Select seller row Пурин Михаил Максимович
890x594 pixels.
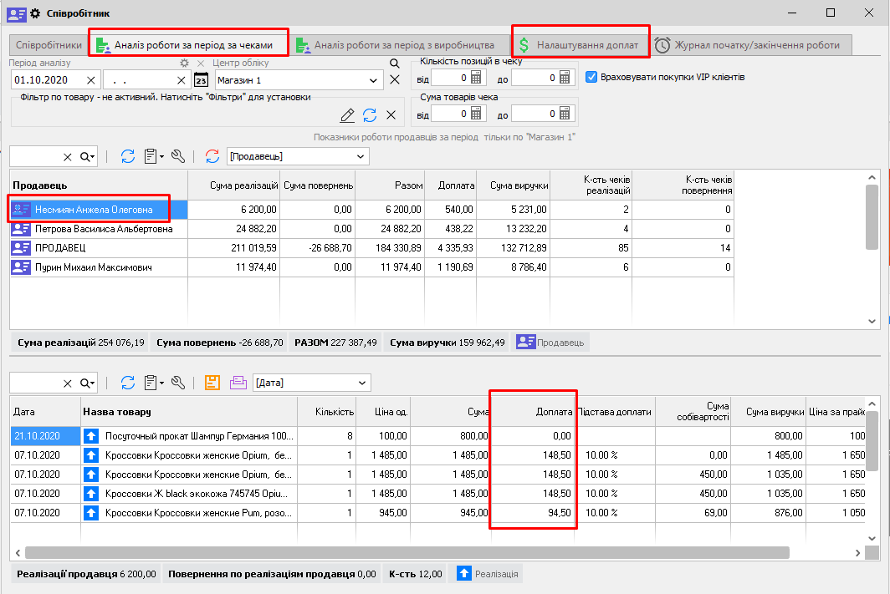click(x=93, y=267)
